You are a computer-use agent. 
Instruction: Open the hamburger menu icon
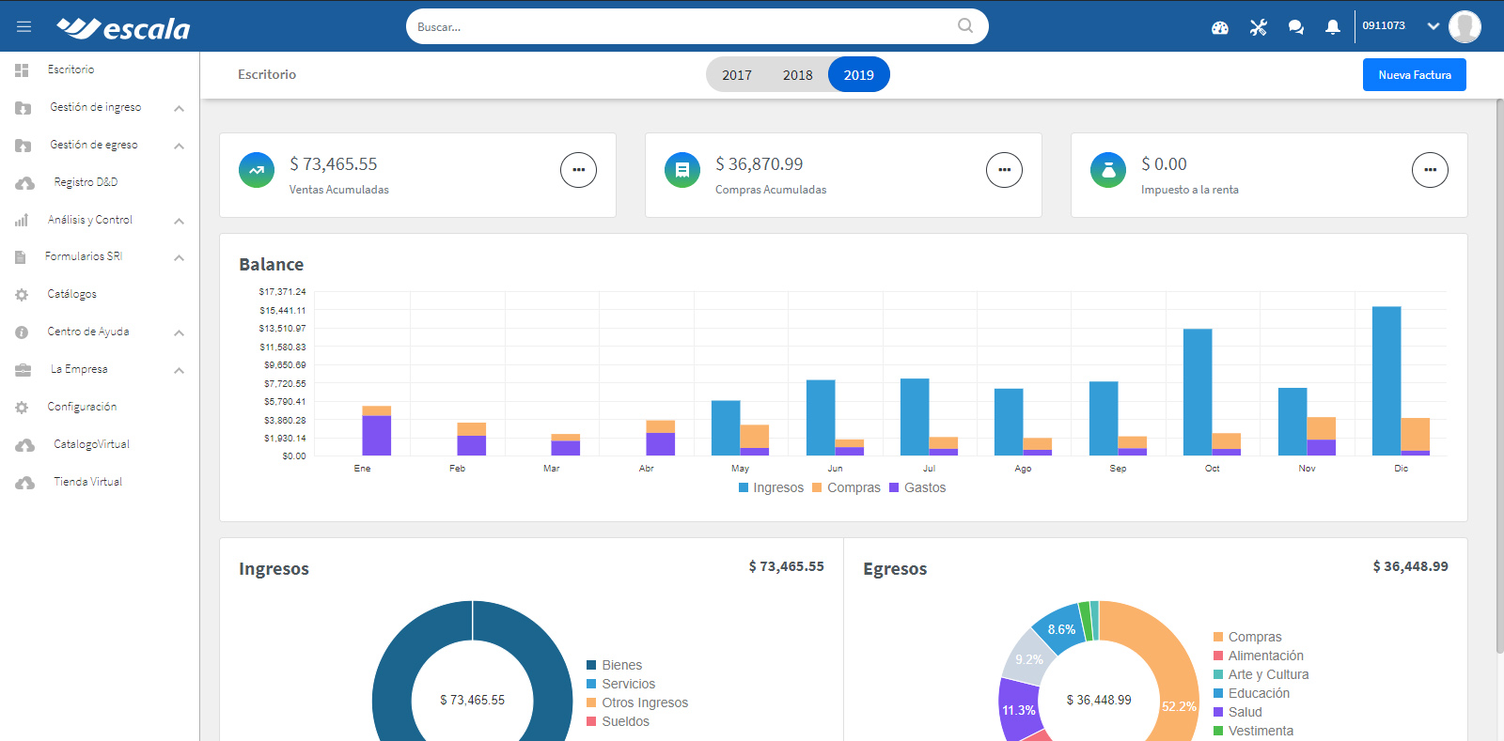tap(24, 26)
